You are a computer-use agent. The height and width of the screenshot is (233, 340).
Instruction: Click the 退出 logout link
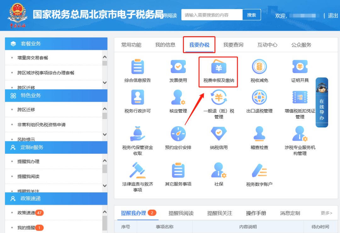(333, 16)
